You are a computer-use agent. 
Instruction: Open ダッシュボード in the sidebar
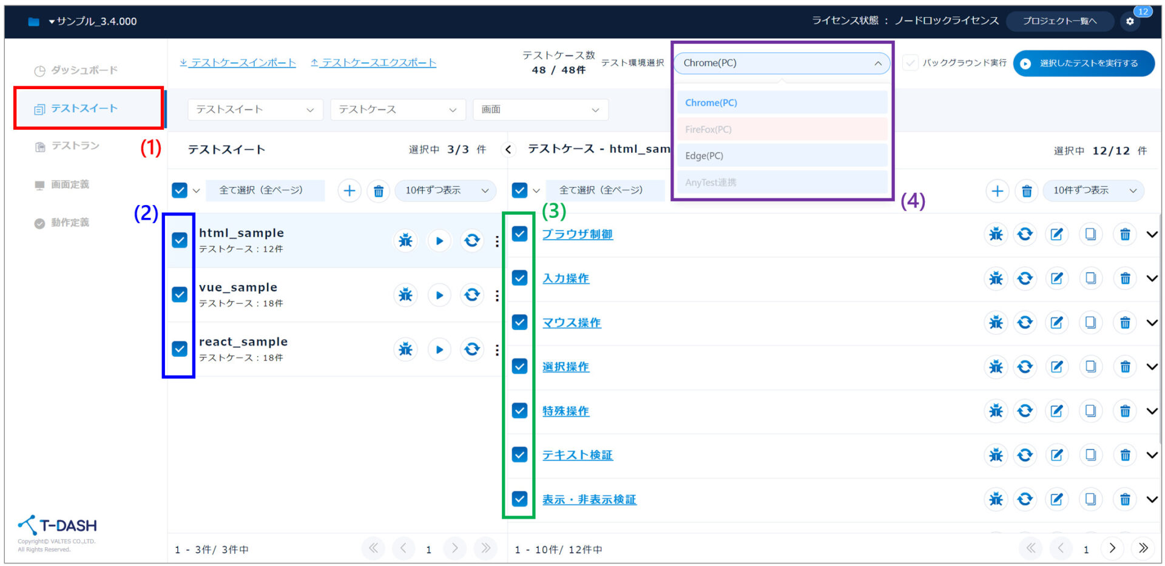[x=84, y=70]
